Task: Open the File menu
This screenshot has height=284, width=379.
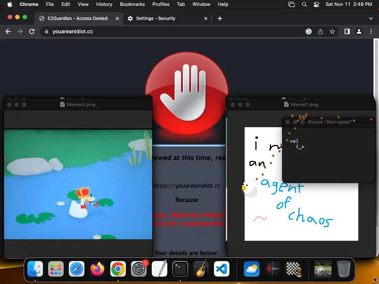Action: (50, 4)
